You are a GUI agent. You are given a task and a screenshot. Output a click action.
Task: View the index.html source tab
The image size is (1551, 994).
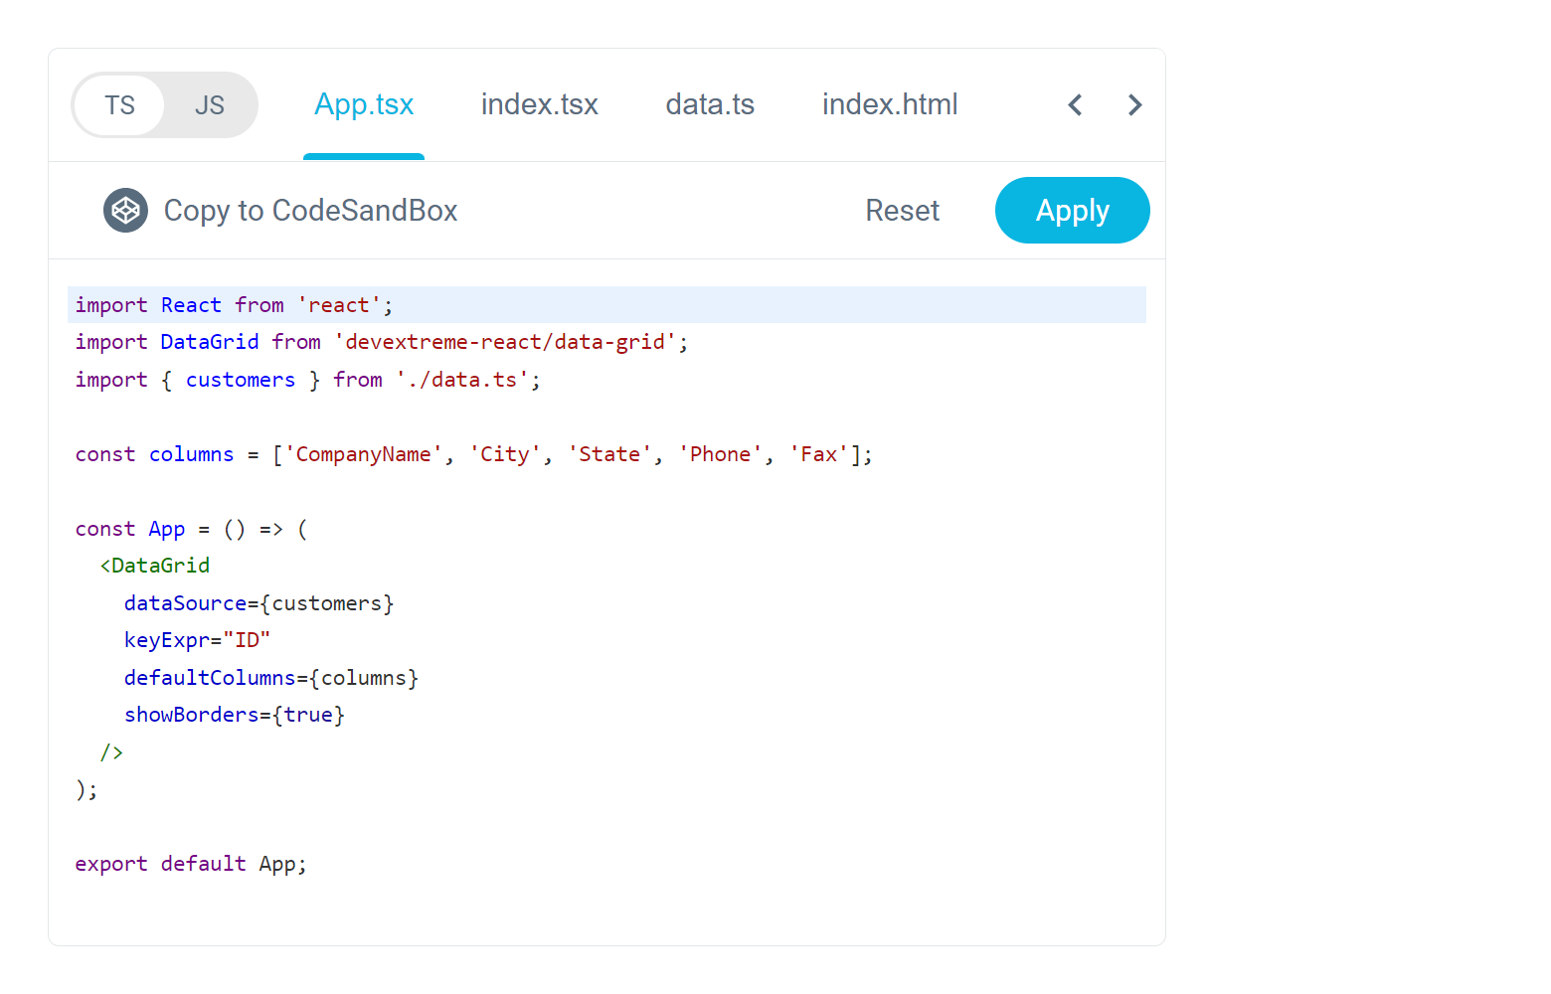890,104
